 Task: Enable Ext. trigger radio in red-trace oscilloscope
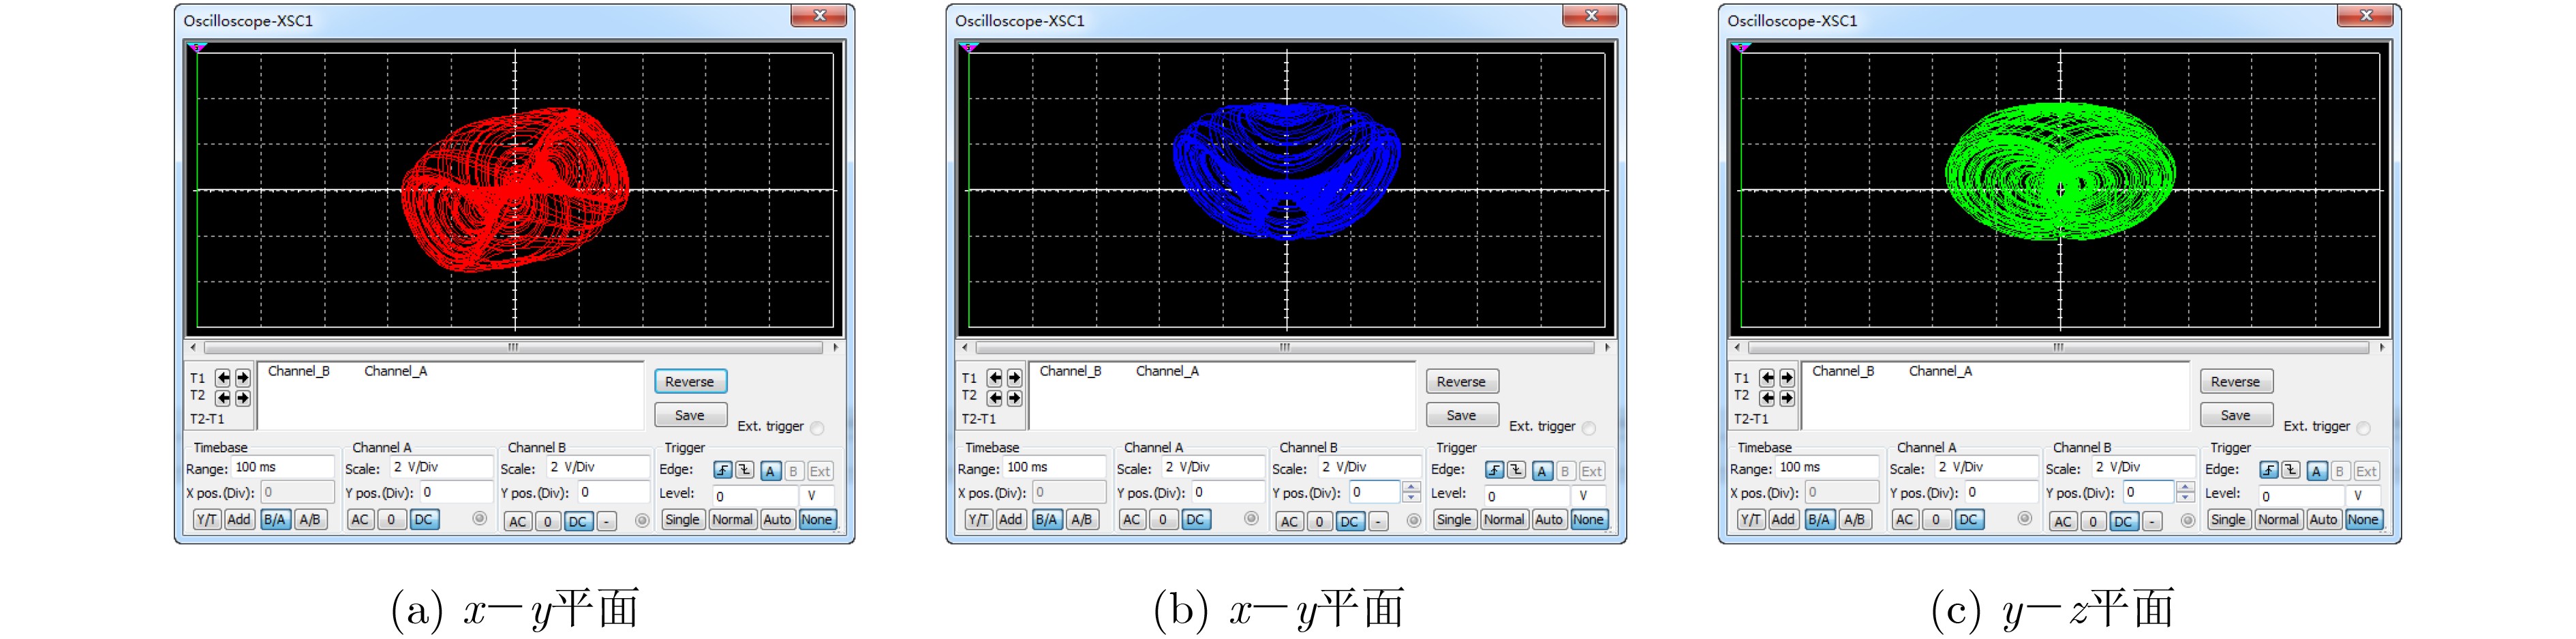[818, 428]
